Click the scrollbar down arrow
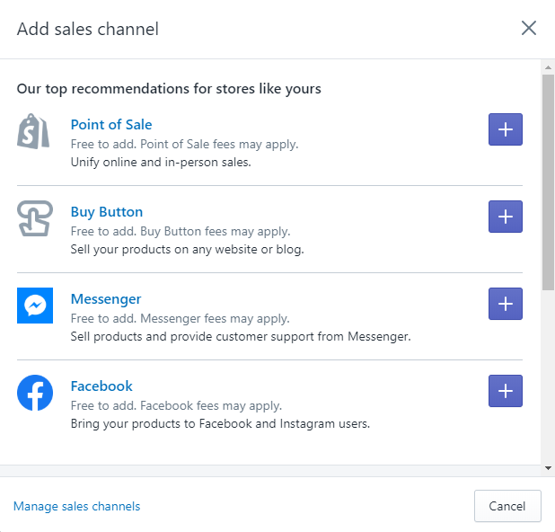The height and width of the screenshot is (532, 555). (x=548, y=468)
